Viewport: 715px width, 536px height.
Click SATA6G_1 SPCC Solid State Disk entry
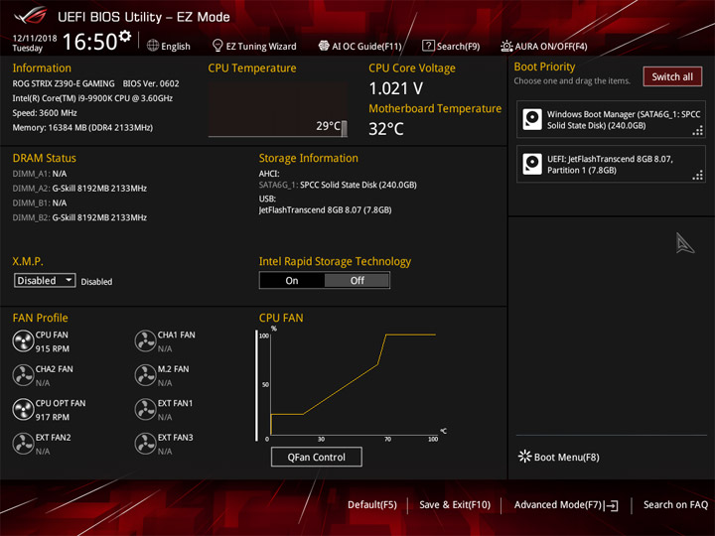[338, 185]
